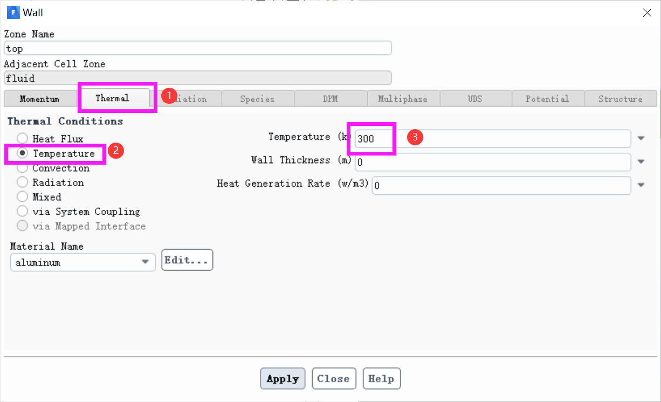Image resolution: width=661 pixels, height=402 pixels.
Task: Click the Zone Name text field
Action: point(197,48)
